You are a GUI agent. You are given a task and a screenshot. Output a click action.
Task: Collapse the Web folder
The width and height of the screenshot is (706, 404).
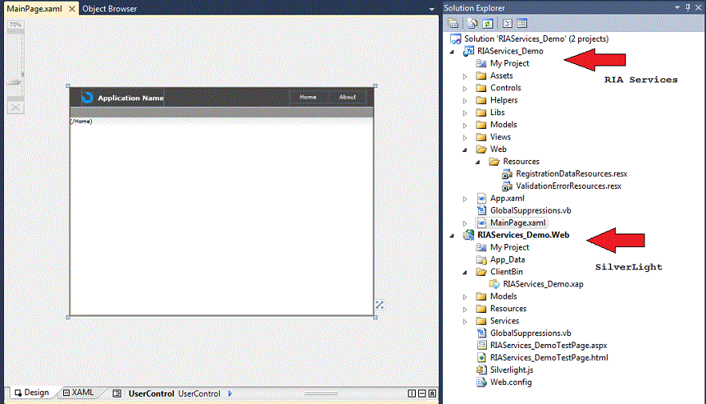465,150
